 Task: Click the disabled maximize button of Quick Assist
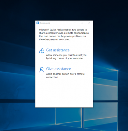(x=82, y=23)
